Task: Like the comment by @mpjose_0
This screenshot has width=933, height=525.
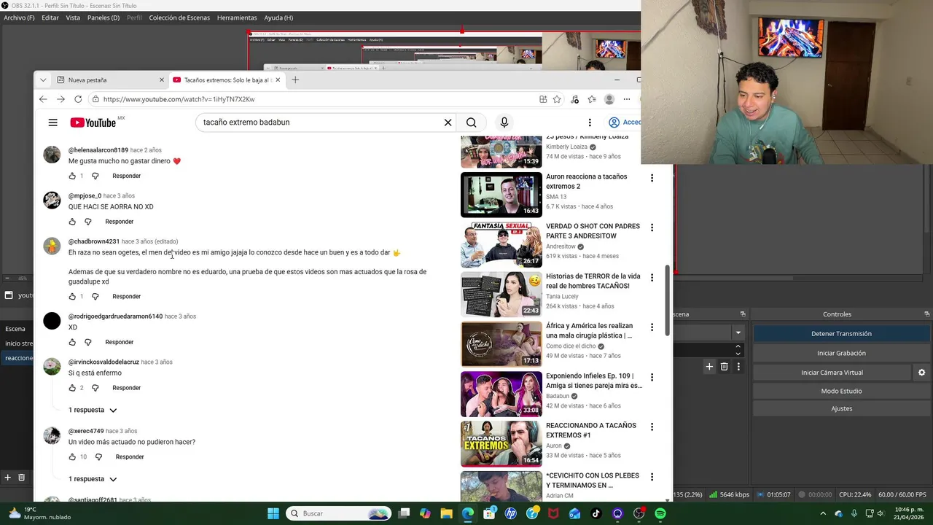Action: (72, 222)
